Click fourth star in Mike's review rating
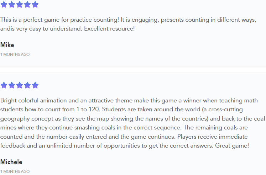Image resolution: width=266 pixels, height=175 pixels. tap(27, 5)
